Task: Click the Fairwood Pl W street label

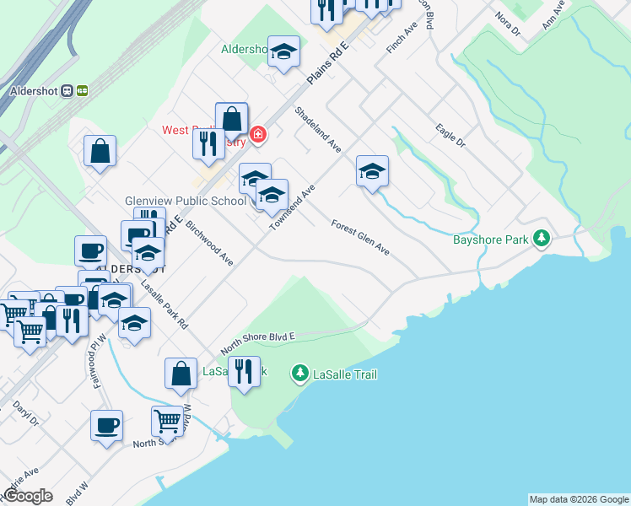Action: pos(96,361)
